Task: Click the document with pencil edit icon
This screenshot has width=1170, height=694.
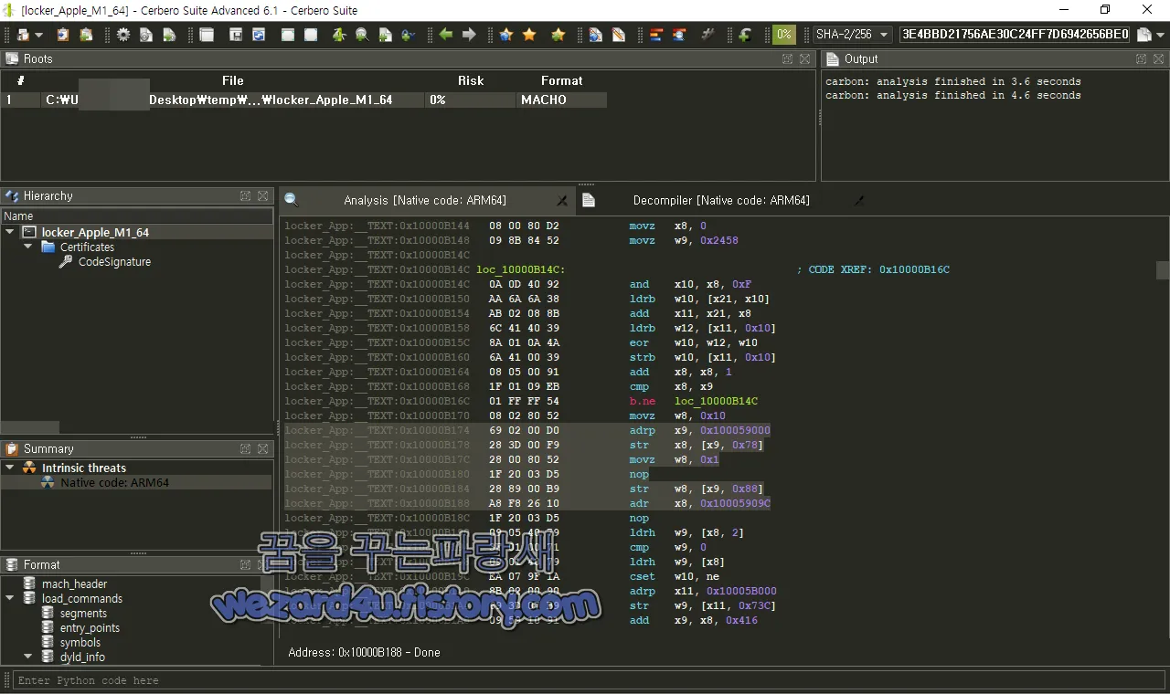Action: click(x=619, y=35)
